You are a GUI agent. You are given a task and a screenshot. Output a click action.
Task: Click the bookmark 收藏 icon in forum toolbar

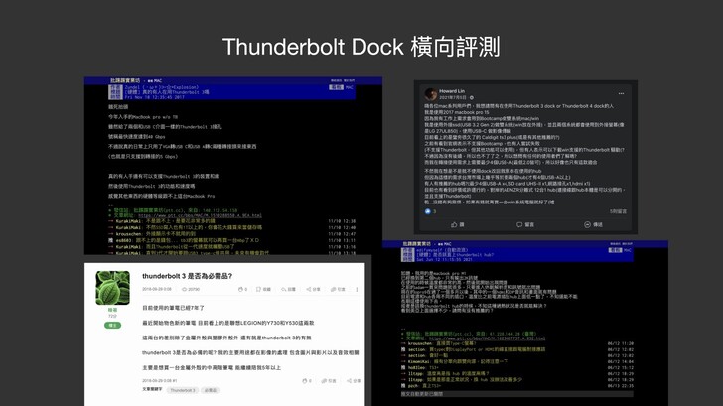tap(258, 290)
